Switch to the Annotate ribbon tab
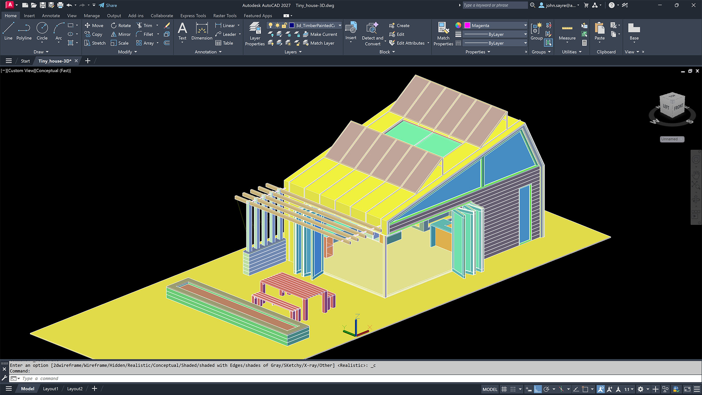The image size is (702, 395). pyautogui.click(x=51, y=15)
